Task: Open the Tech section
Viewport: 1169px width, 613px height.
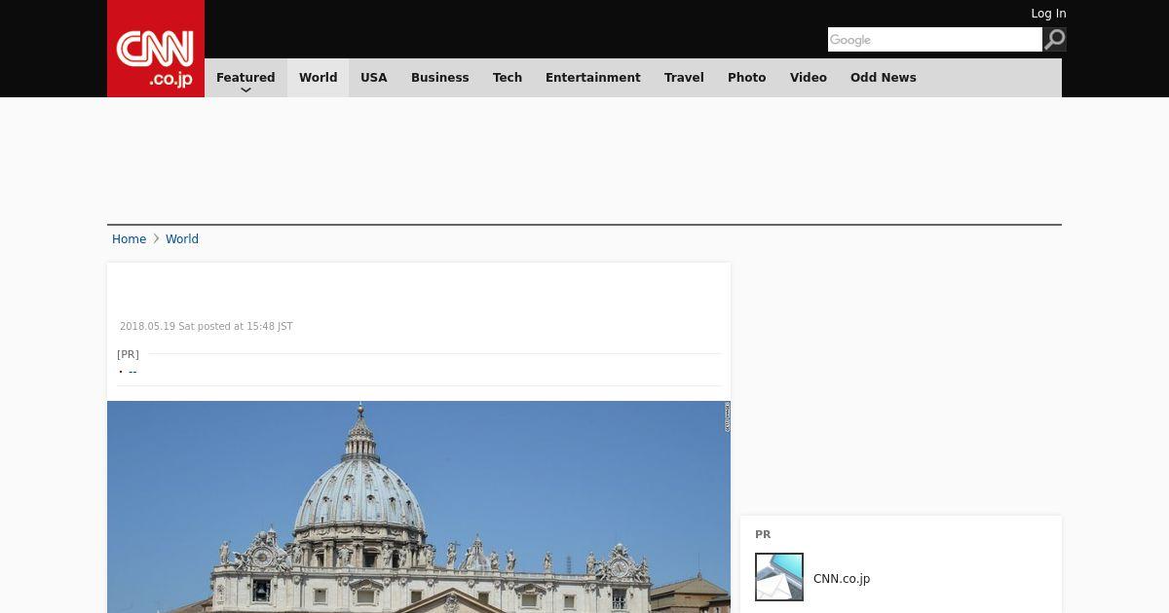Action: [x=508, y=78]
